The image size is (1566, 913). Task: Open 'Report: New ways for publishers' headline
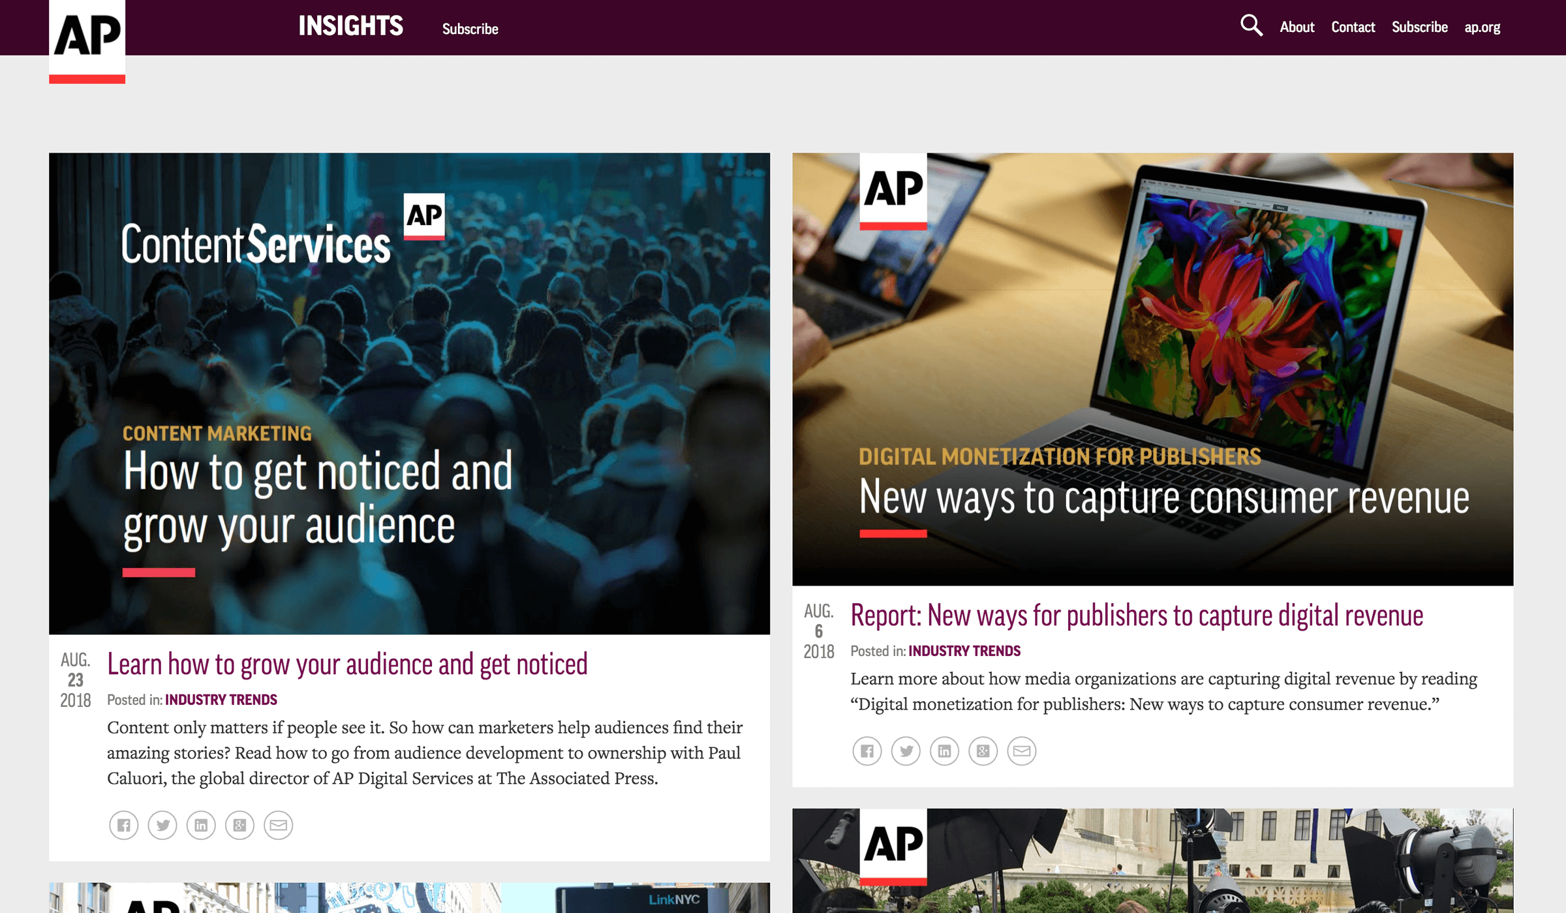click(x=1137, y=616)
